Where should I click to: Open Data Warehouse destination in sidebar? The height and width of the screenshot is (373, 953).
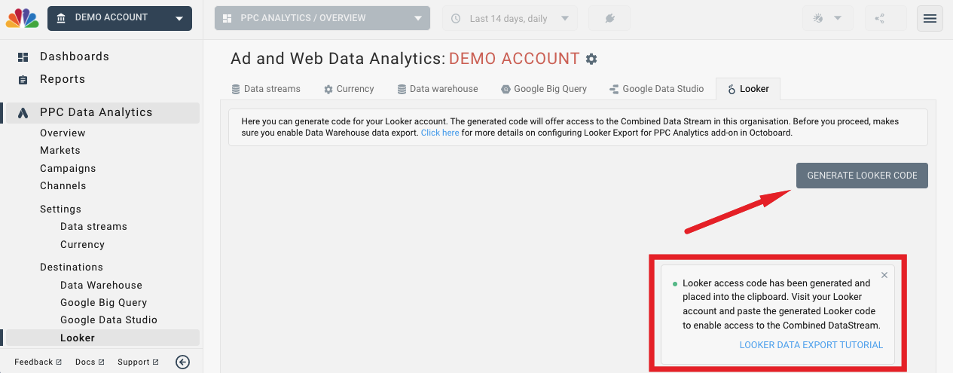click(101, 285)
